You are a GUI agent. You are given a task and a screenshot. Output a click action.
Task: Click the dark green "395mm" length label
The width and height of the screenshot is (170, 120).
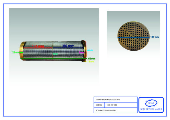(x=91, y=59)
